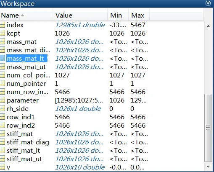
Task: Select the stiff_mat_lt variable name
Action: [x=23, y=151]
